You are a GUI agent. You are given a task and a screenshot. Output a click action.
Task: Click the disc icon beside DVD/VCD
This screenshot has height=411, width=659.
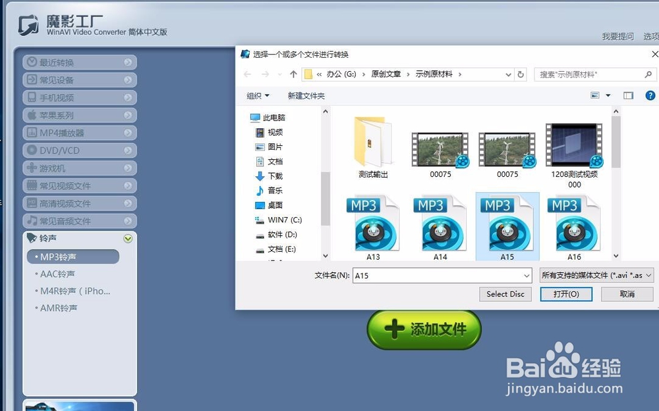coord(32,150)
